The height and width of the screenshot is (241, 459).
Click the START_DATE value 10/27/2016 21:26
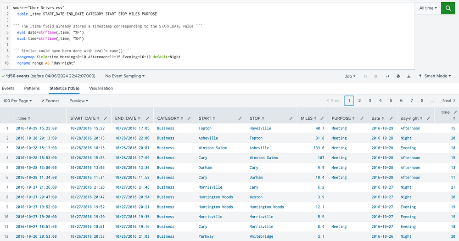tap(88, 187)
